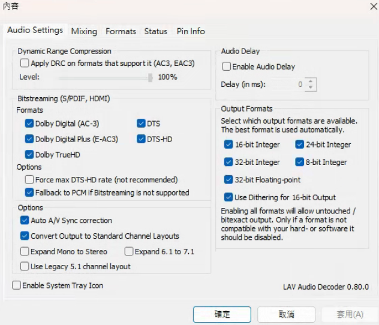Screen dimensions: 379x325
Task: Turn off Auto A/V Sync correction
Action: (25, 221)
